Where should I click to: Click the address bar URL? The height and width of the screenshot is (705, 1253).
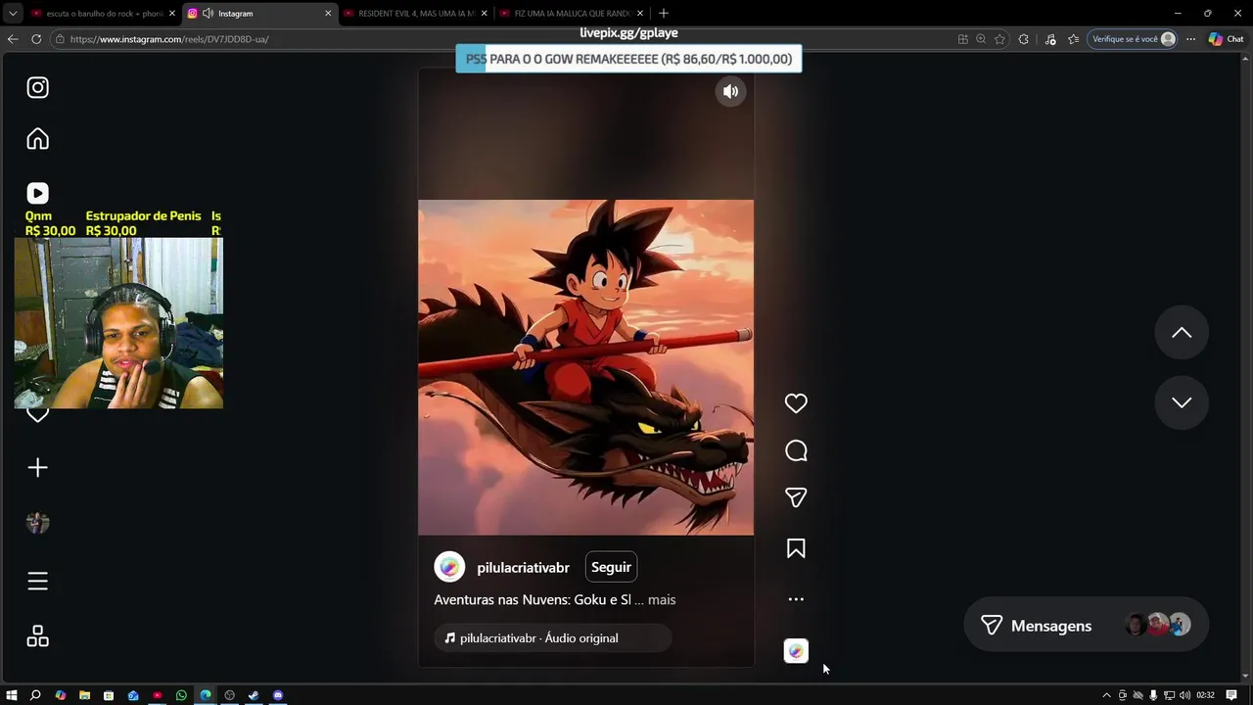[169, 39]
